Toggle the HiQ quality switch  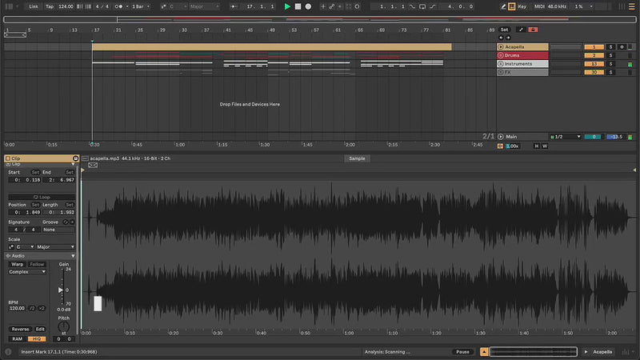(38, 338)
